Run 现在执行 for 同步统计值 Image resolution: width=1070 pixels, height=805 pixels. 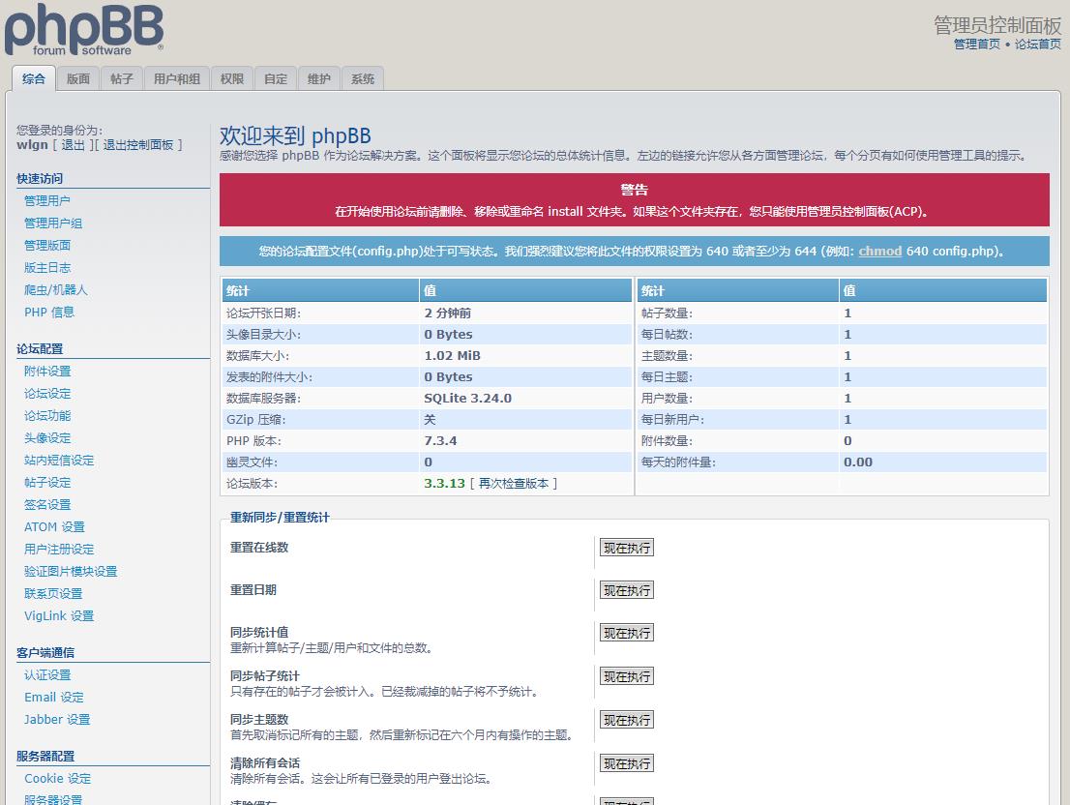pos(627,633)
